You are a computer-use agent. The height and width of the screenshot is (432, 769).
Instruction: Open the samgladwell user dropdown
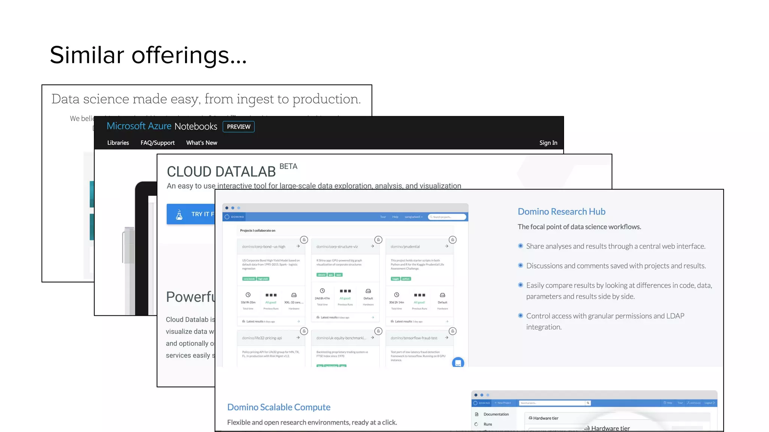click(413, 217)
